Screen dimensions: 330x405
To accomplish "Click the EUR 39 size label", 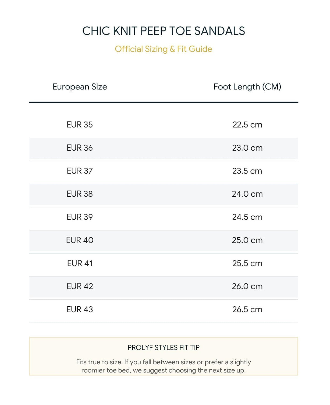I will click(80, 217).
